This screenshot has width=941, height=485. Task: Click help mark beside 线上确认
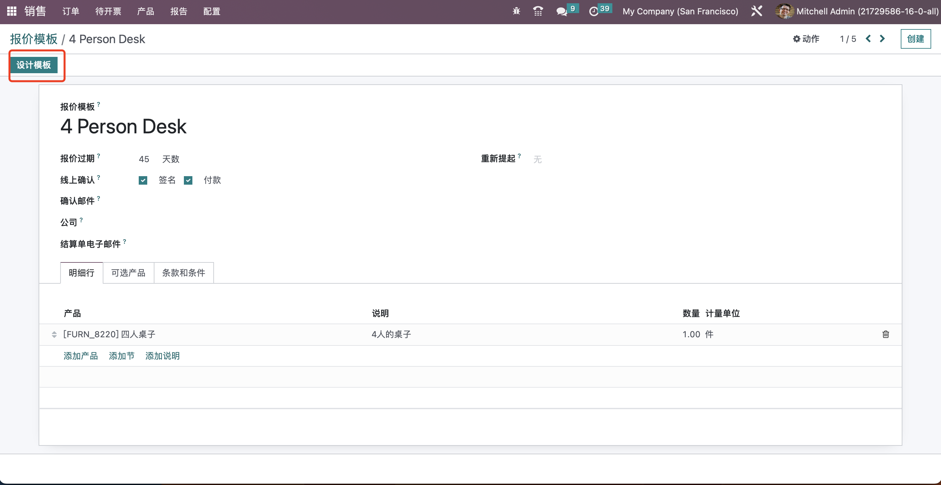[98, 177]
